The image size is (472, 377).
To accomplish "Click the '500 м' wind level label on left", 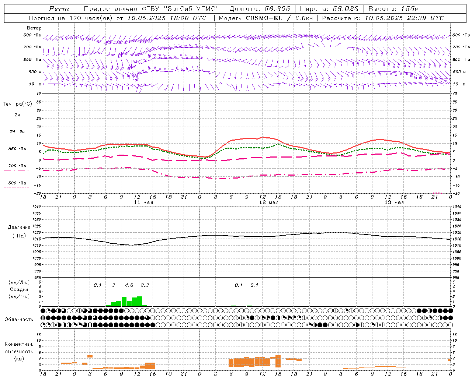I will [35, 72].
